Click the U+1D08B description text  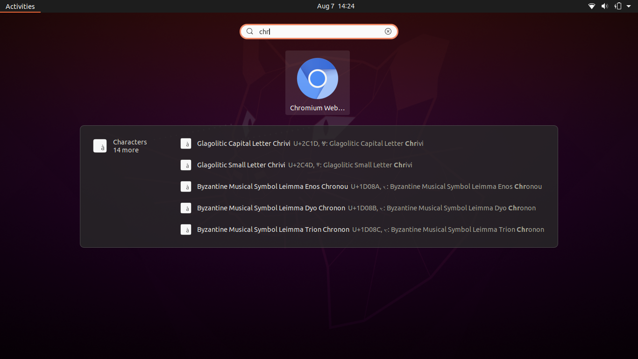click(x=442, y=208)
